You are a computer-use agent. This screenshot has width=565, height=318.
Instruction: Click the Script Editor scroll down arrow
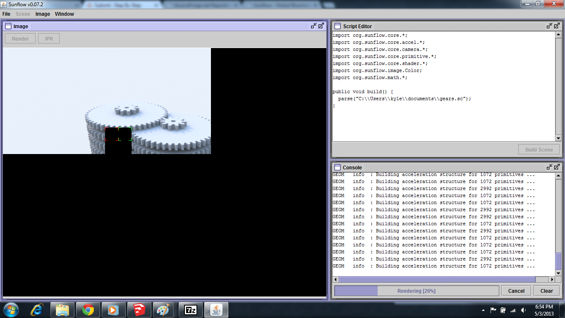click(558, 138)
